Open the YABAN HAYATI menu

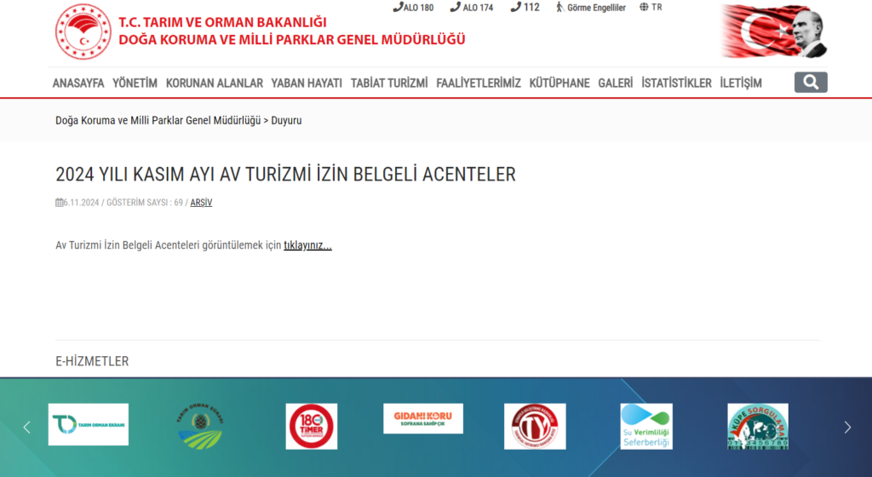pos(307,83)
